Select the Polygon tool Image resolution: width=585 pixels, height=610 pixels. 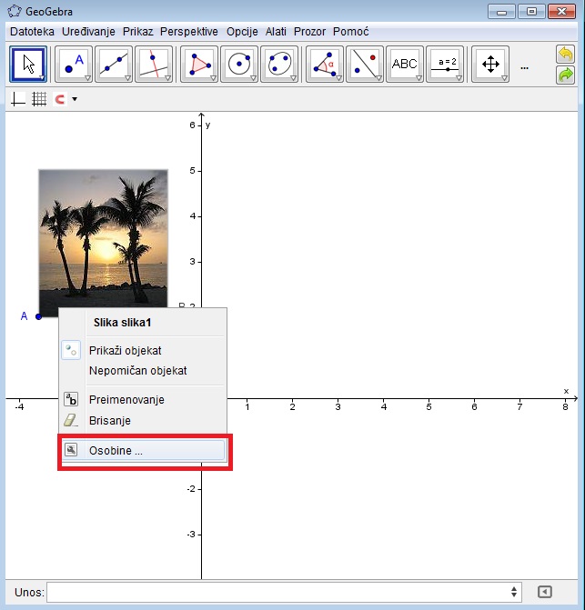(199, 65)
